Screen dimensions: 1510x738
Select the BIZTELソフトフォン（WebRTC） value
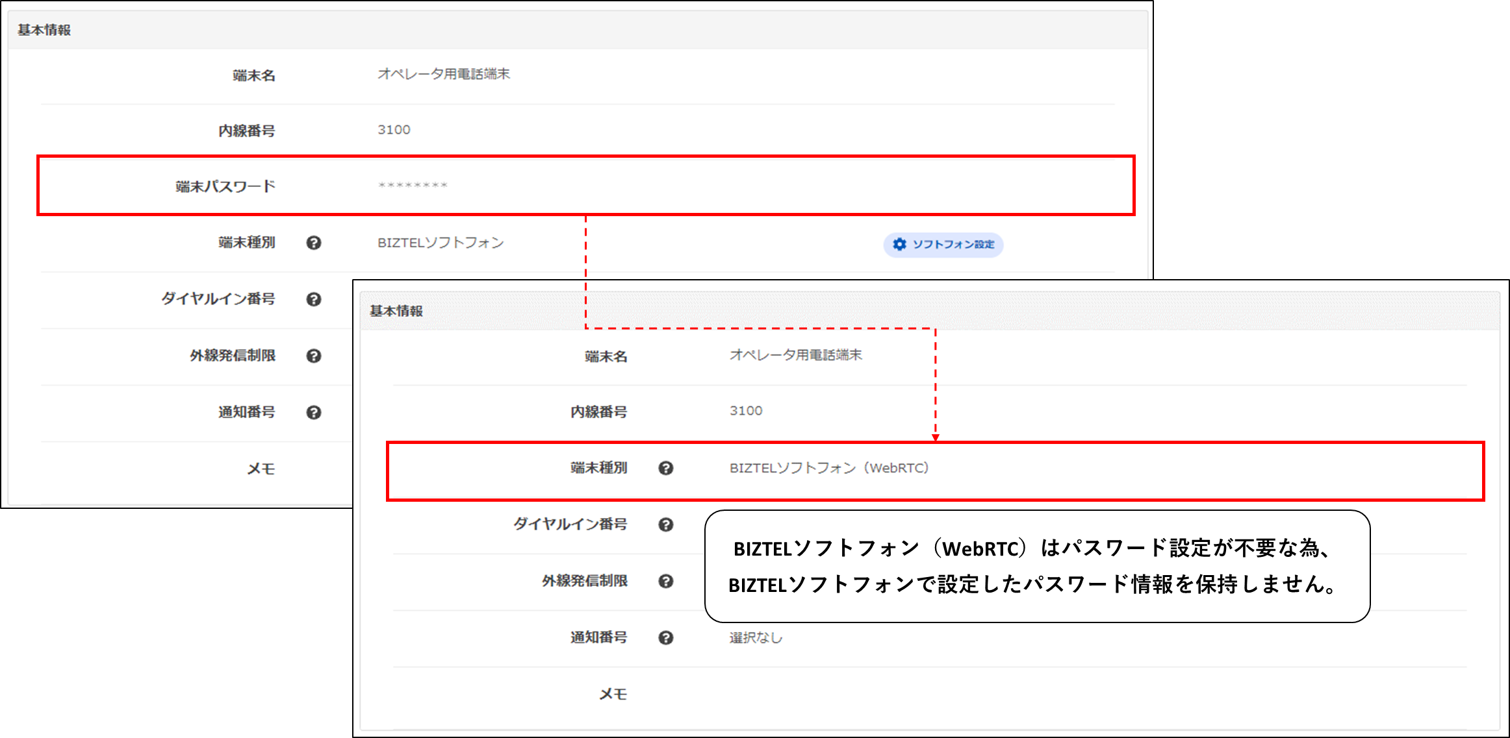coord(829,468)
